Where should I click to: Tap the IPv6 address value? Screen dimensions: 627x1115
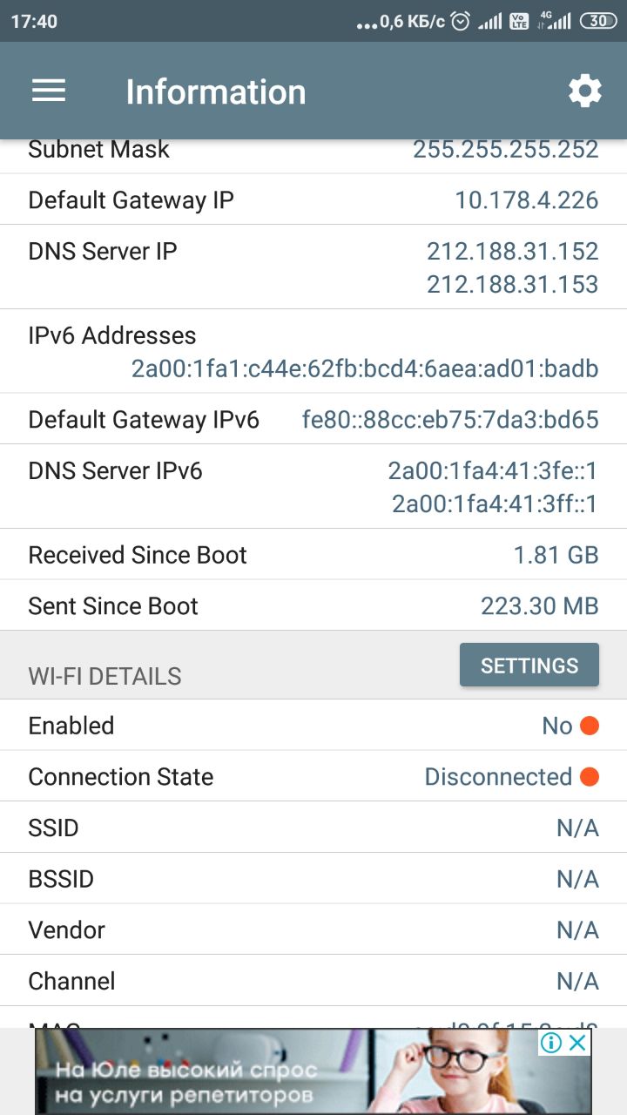tap(365, 369)
